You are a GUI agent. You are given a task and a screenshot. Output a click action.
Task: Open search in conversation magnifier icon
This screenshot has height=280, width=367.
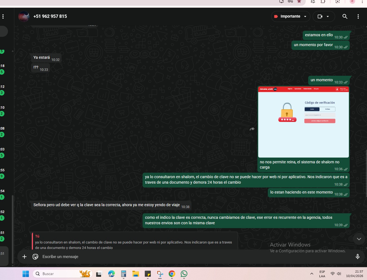tap(345, 16)
